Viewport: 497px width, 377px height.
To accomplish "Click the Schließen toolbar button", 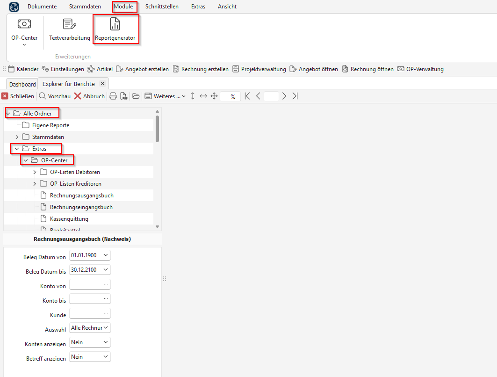I will (x=18, y=96).
